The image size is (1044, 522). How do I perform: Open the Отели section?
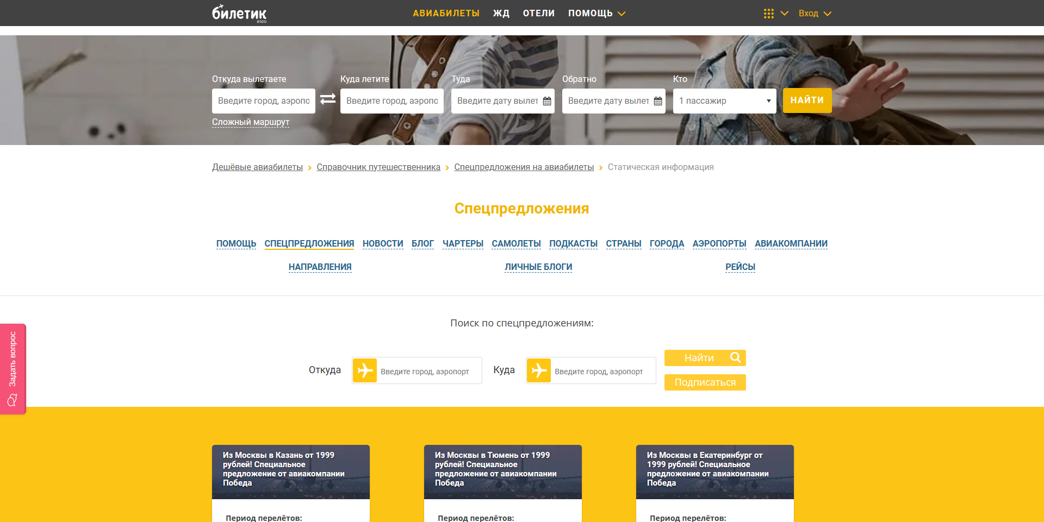click(538, 13)
